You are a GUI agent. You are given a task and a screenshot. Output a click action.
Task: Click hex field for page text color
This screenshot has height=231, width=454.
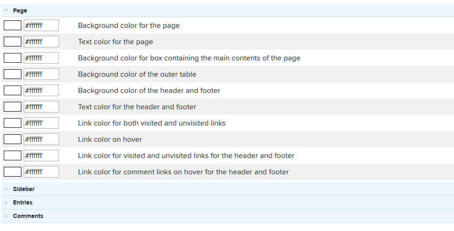coord(41,42)
